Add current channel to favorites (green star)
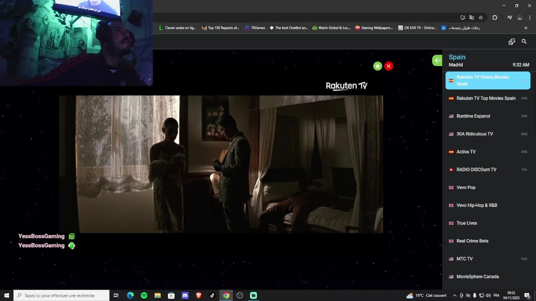536x301 pixels. click(x=378, y=66)
